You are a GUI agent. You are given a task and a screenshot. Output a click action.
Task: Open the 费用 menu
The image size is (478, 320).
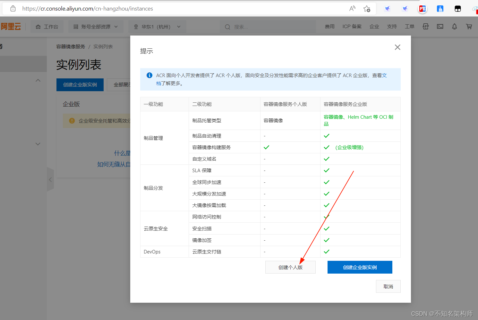pyautogui.click(x=329, y=27)
